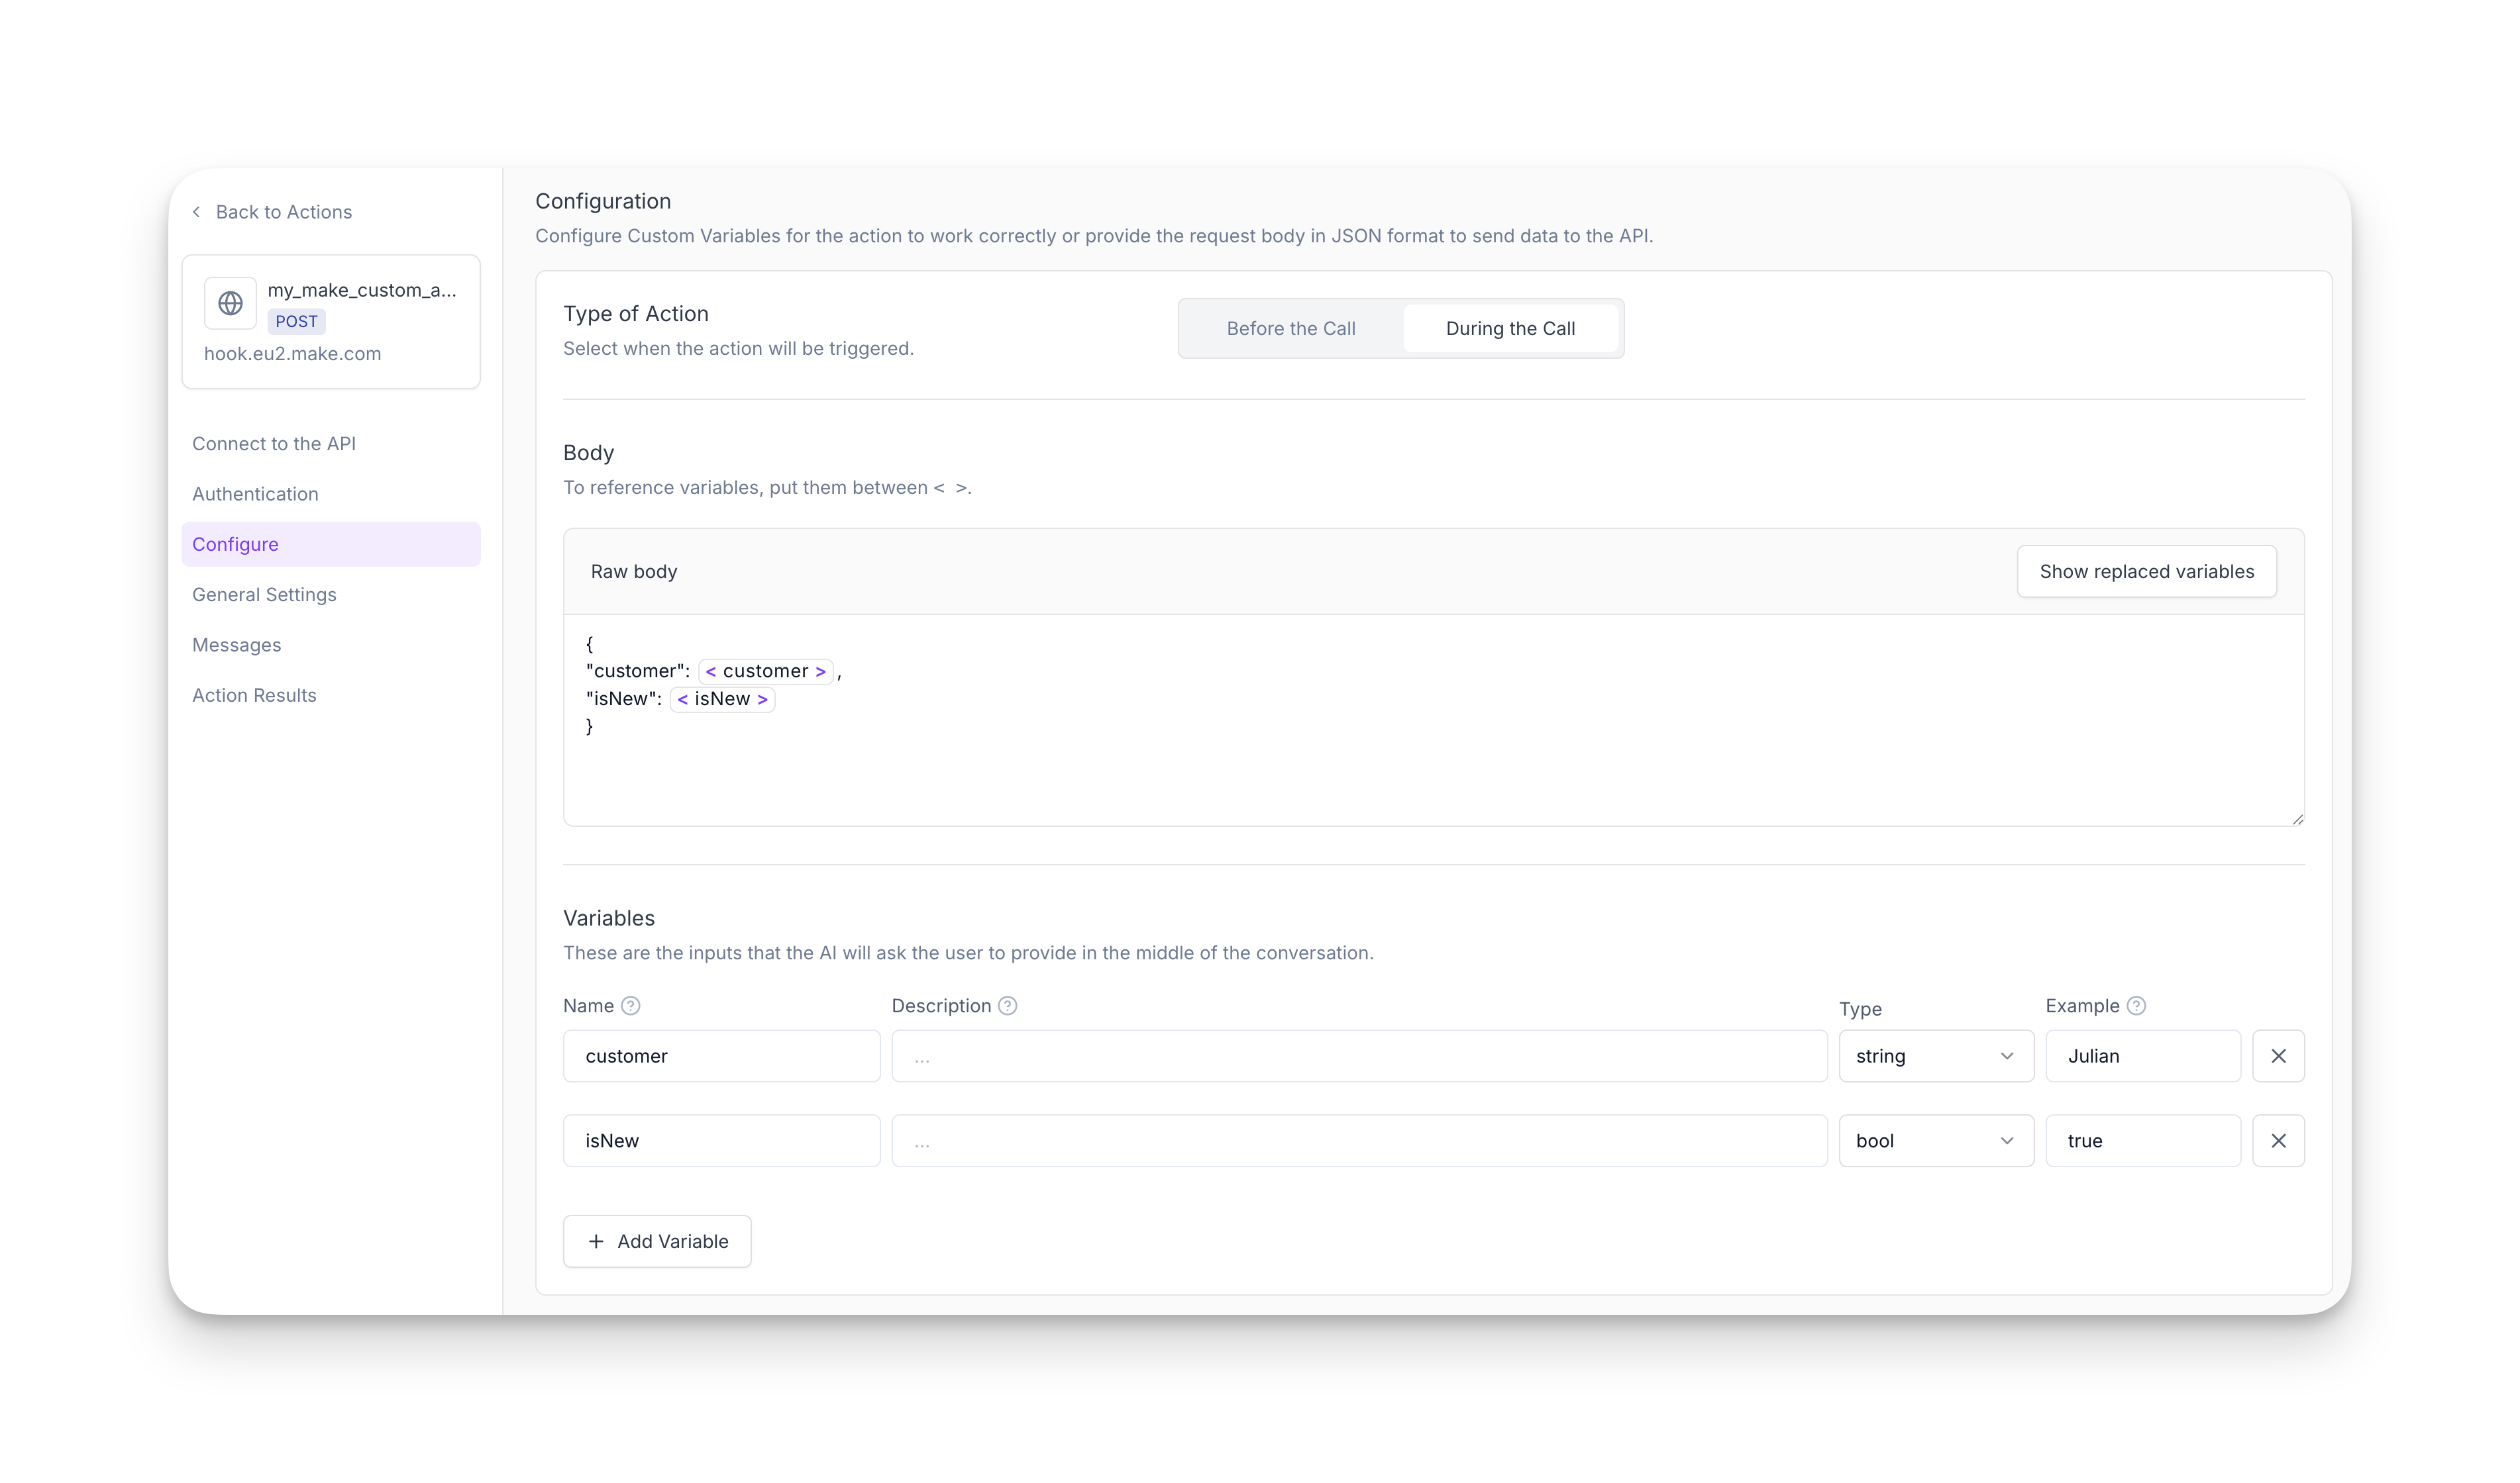This screenshot has height=1483, width=2520.
Task: Click the Name help question-mark icon
Action: [x=630, y=1006]
